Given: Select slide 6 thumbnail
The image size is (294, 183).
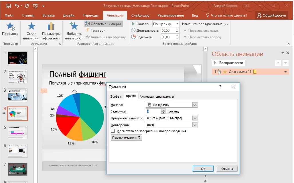Looking at the screenshot, I should [x=17, y=150].
